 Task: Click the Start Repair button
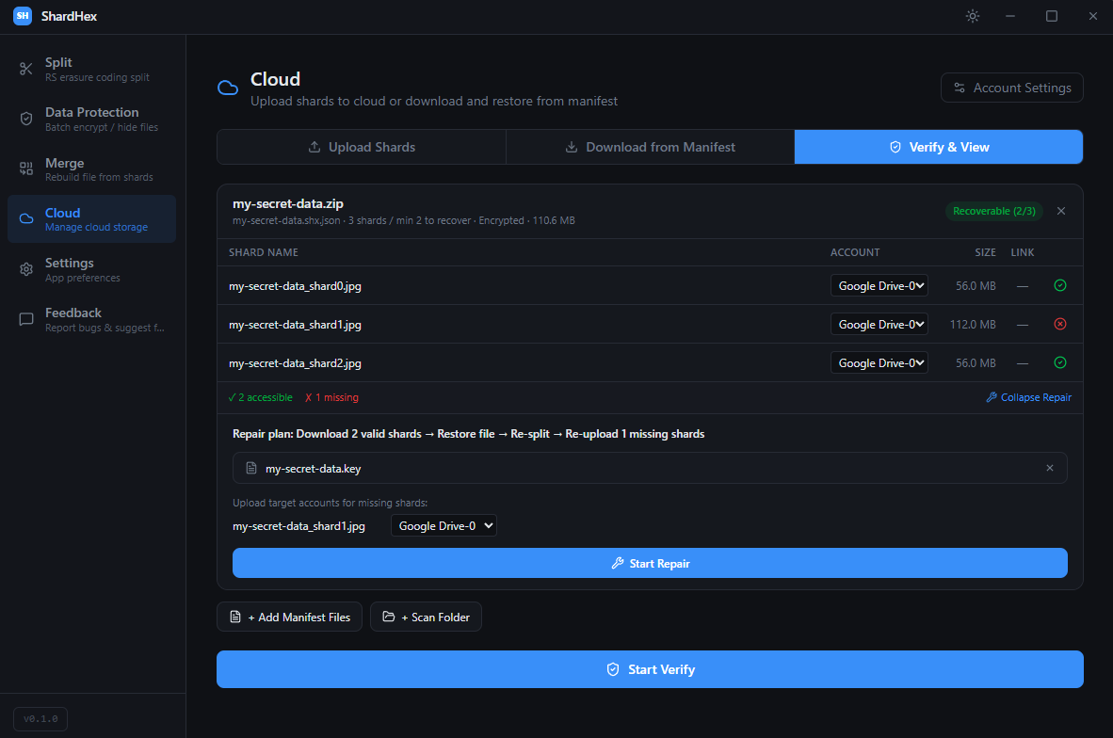(x=650, y=563)
